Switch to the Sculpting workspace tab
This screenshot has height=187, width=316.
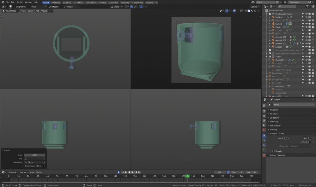click(67, 2)
